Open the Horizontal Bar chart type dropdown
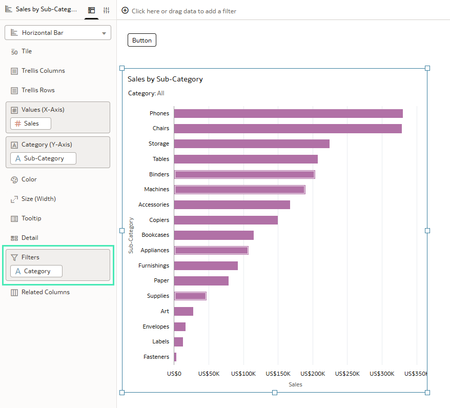Image resolution: width=450 pixels, height=408 pixels. click(x=58, y=33)
